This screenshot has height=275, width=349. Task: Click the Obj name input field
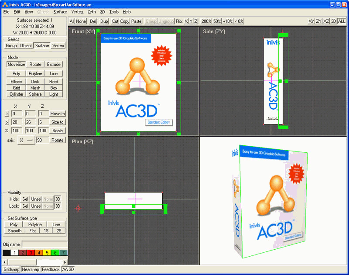[45, 244]
